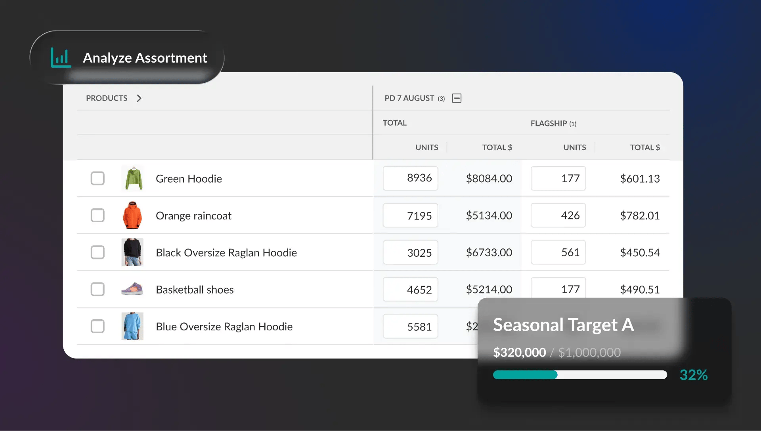Tick the Blue Oversize Raglan Hoodie checkbox

coord(98,326)
